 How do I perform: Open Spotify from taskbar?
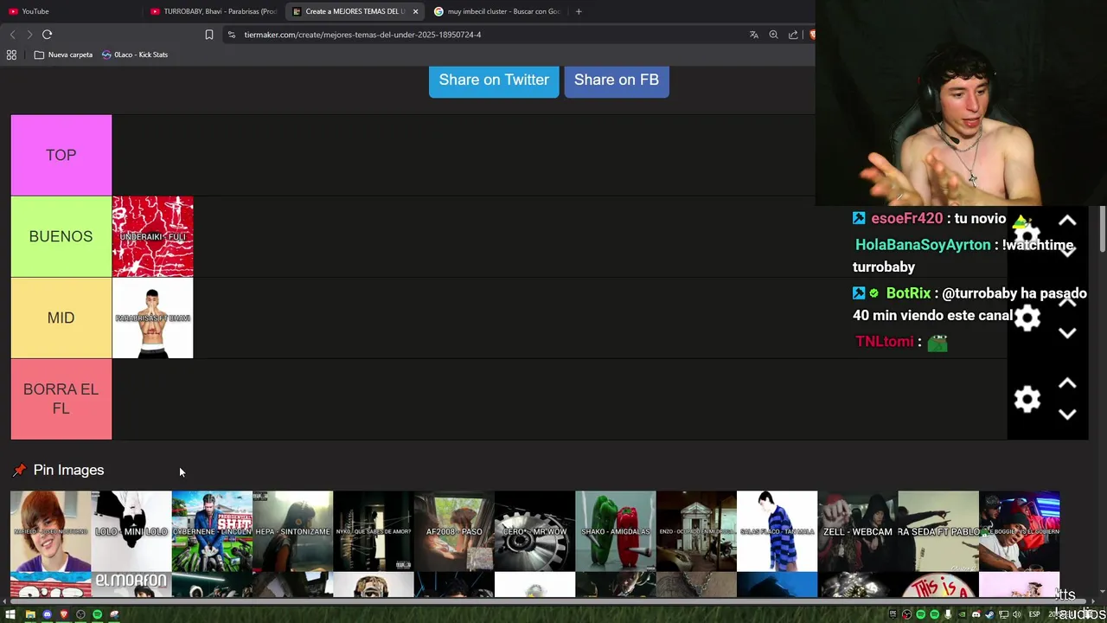tap(97, 614)
